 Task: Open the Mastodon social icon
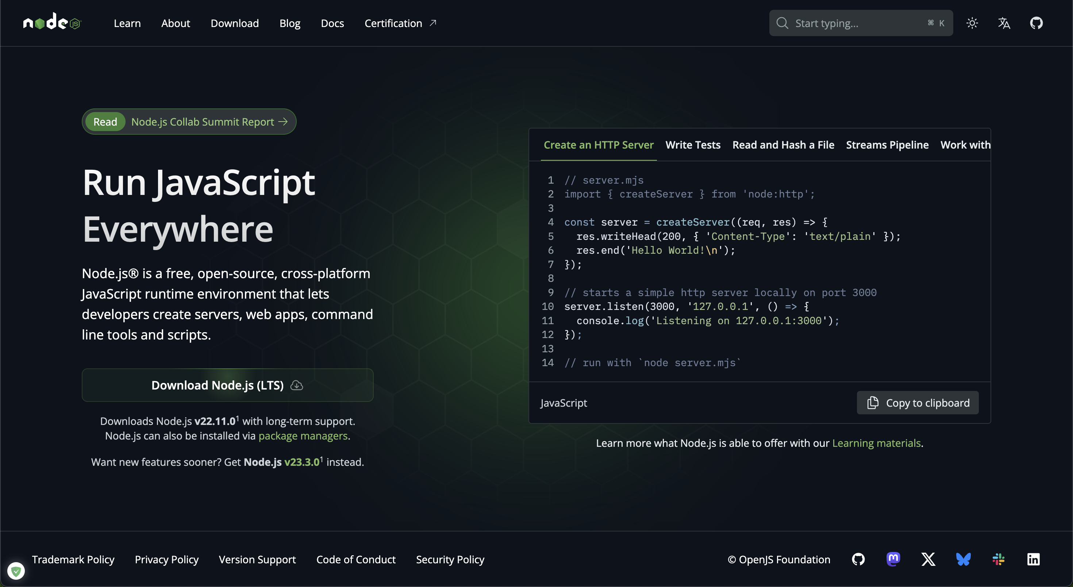(893, 559)
